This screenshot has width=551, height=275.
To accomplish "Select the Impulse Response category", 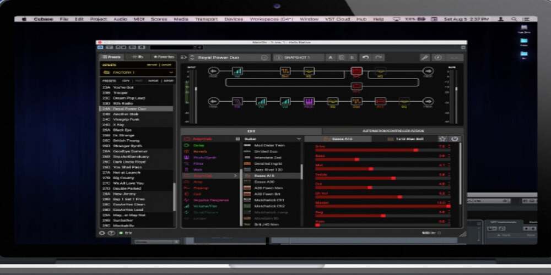I will [x=211, y=200].
